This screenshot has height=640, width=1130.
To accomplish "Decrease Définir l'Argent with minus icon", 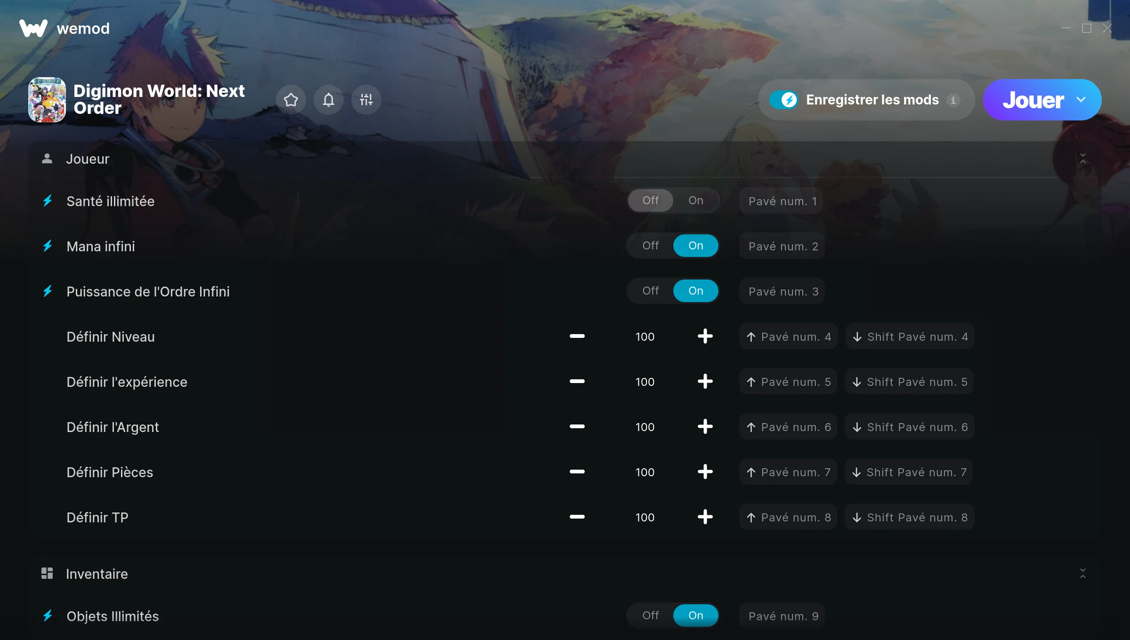I will click(577, 427).
